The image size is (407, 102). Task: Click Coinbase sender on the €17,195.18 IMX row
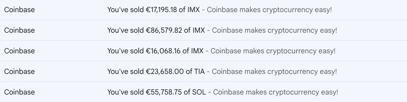tap(19, 10)
